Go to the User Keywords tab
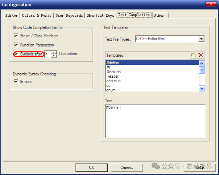This screenshot has width=219, height=175. coord(69,15)
